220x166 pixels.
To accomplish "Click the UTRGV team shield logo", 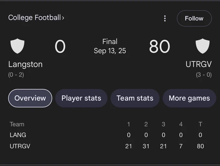I will (203, 46).
